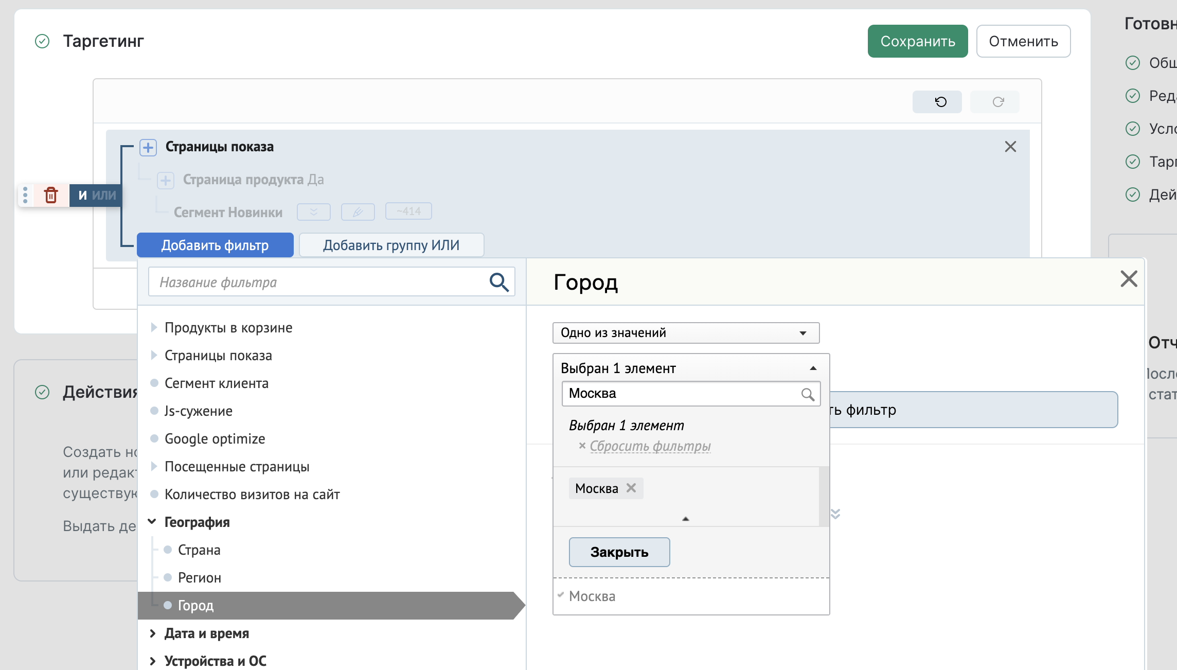
Task: Click Закрыть button
Action: [x=619, y=552]
